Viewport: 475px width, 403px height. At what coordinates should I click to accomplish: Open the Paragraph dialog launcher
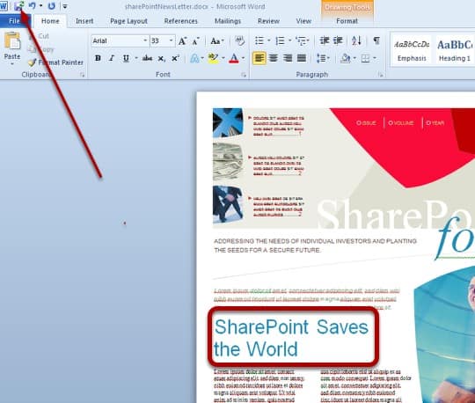click(x=381, y=75)
